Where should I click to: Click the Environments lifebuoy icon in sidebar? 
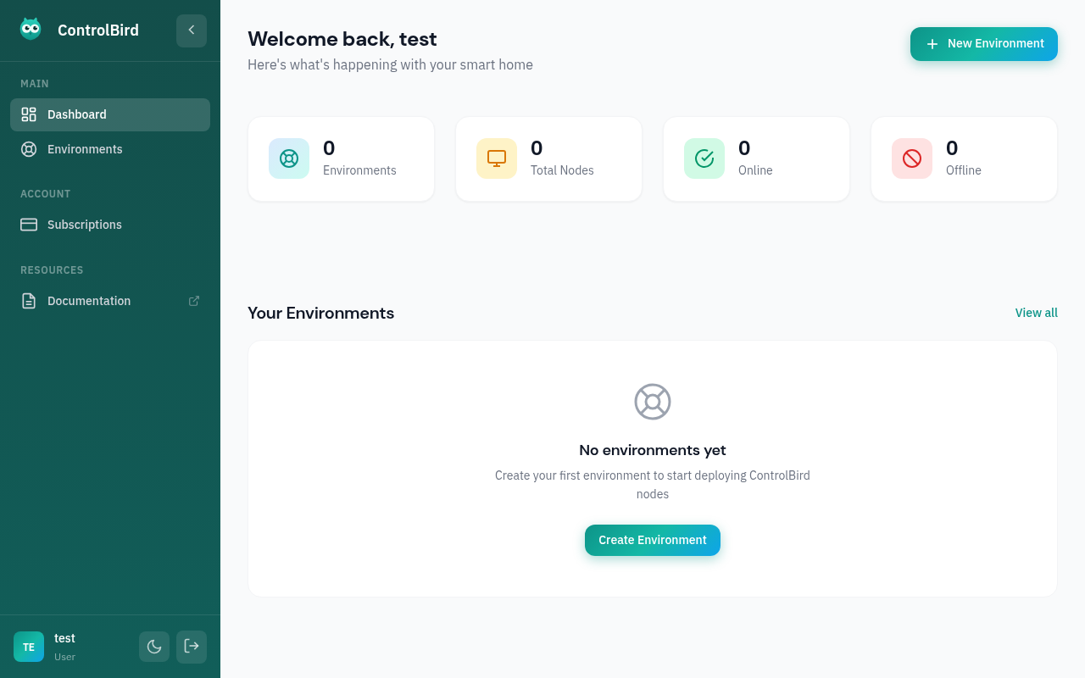[x=29, y=149]
